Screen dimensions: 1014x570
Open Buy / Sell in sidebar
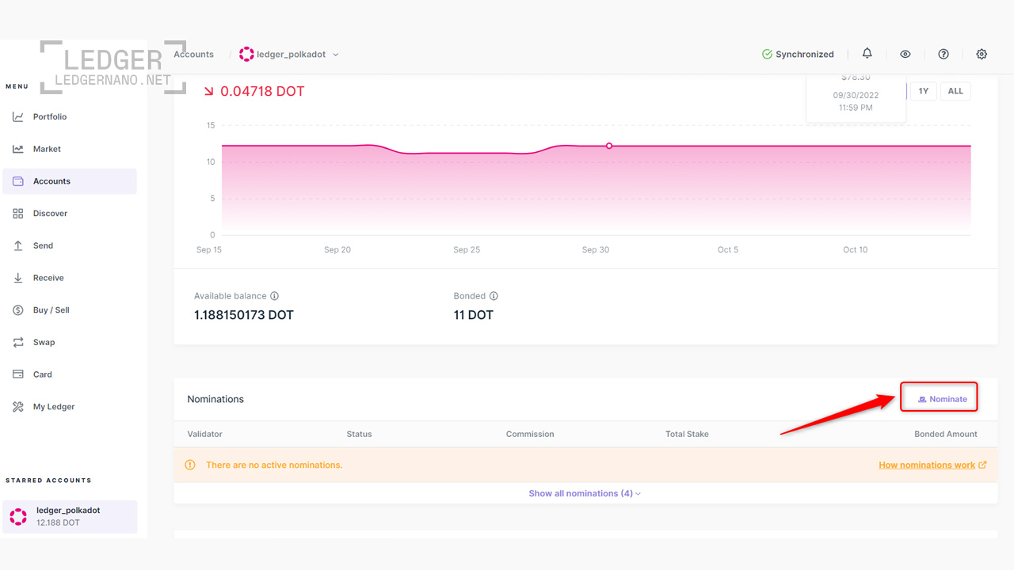(70, 310)
